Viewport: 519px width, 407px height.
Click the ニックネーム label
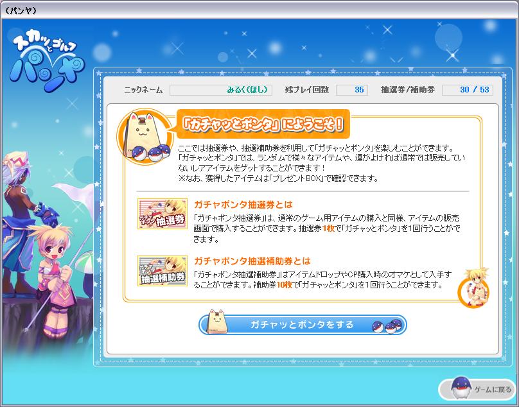point(144,90)
